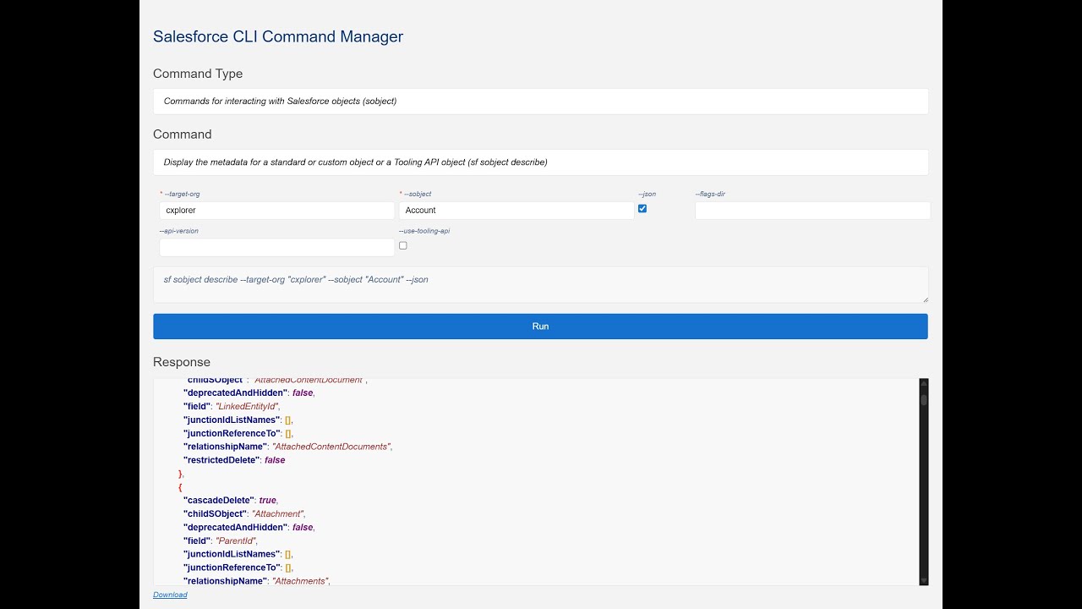Click the command textarea resize handle
The height and width of the screenshot is (609, 1082).
(x=925, y=299)
